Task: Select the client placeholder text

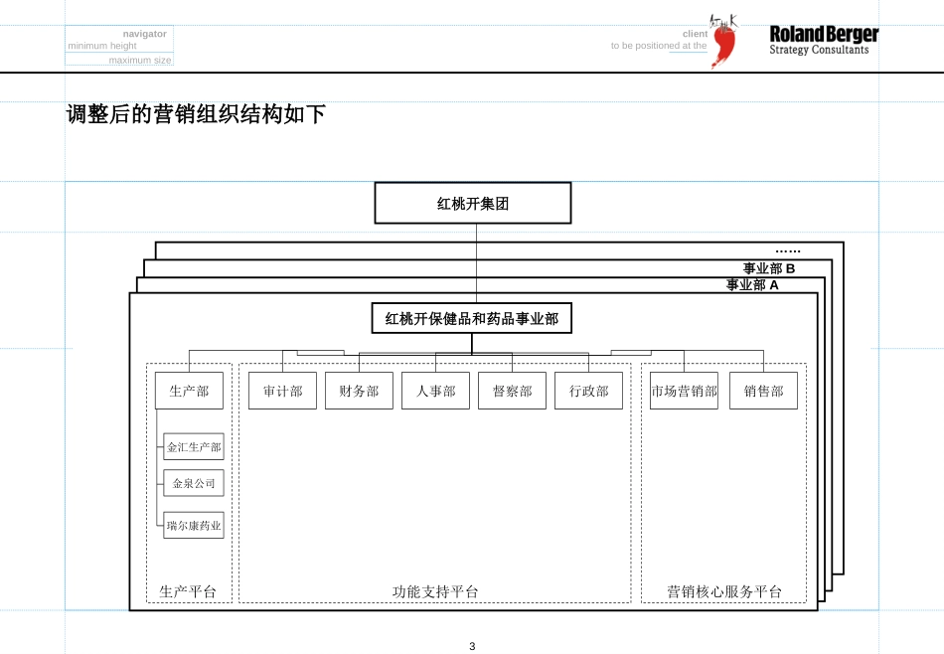Action: coord(695,34)
